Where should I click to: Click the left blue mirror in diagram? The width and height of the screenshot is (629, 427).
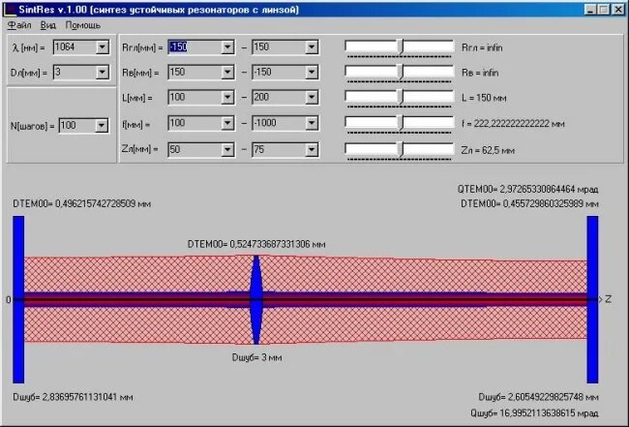[18, 299]
